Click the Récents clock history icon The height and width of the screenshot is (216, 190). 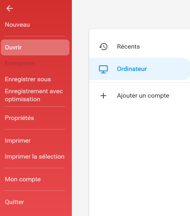[x=103, y=47]
